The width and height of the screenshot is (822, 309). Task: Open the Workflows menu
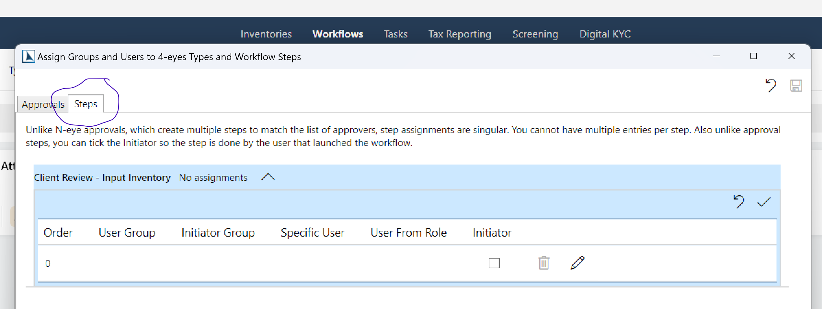[x=338, y=34]
